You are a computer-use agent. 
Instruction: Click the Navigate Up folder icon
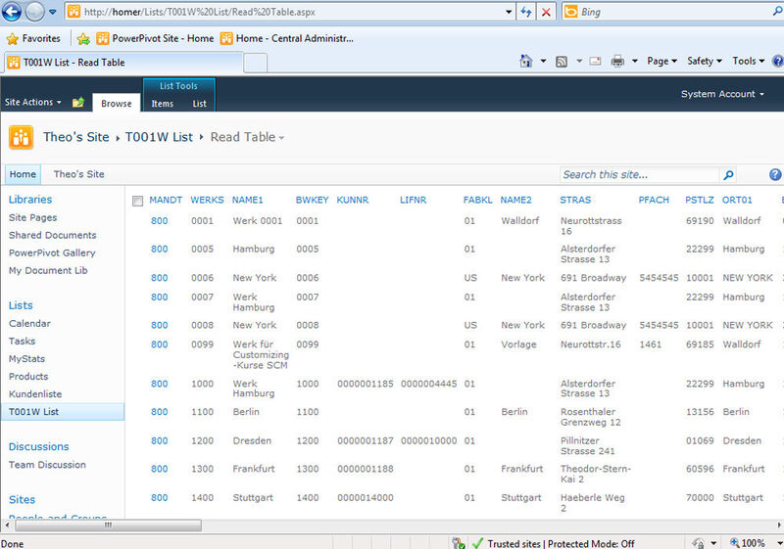coord(78,103)
